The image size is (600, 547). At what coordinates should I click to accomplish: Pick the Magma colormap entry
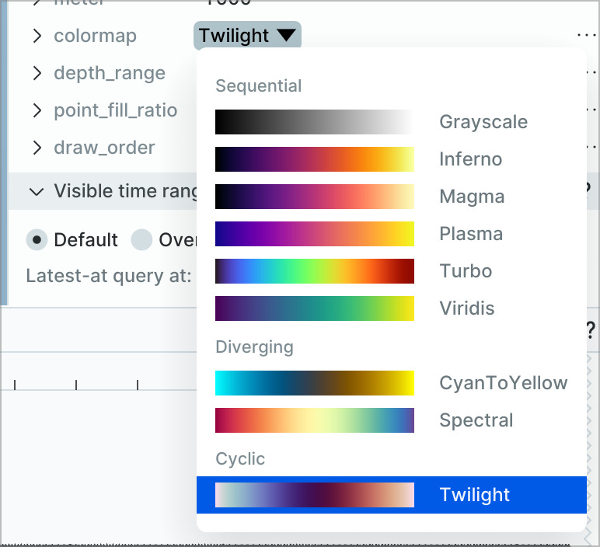click(x=472, y=197)
